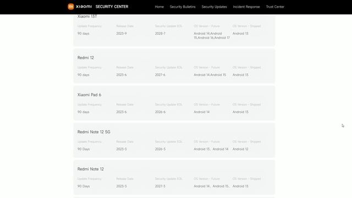Click the Xiaomi orange logo icon
The height and width of the screenshot is (198, 352).
pos(71,7)
